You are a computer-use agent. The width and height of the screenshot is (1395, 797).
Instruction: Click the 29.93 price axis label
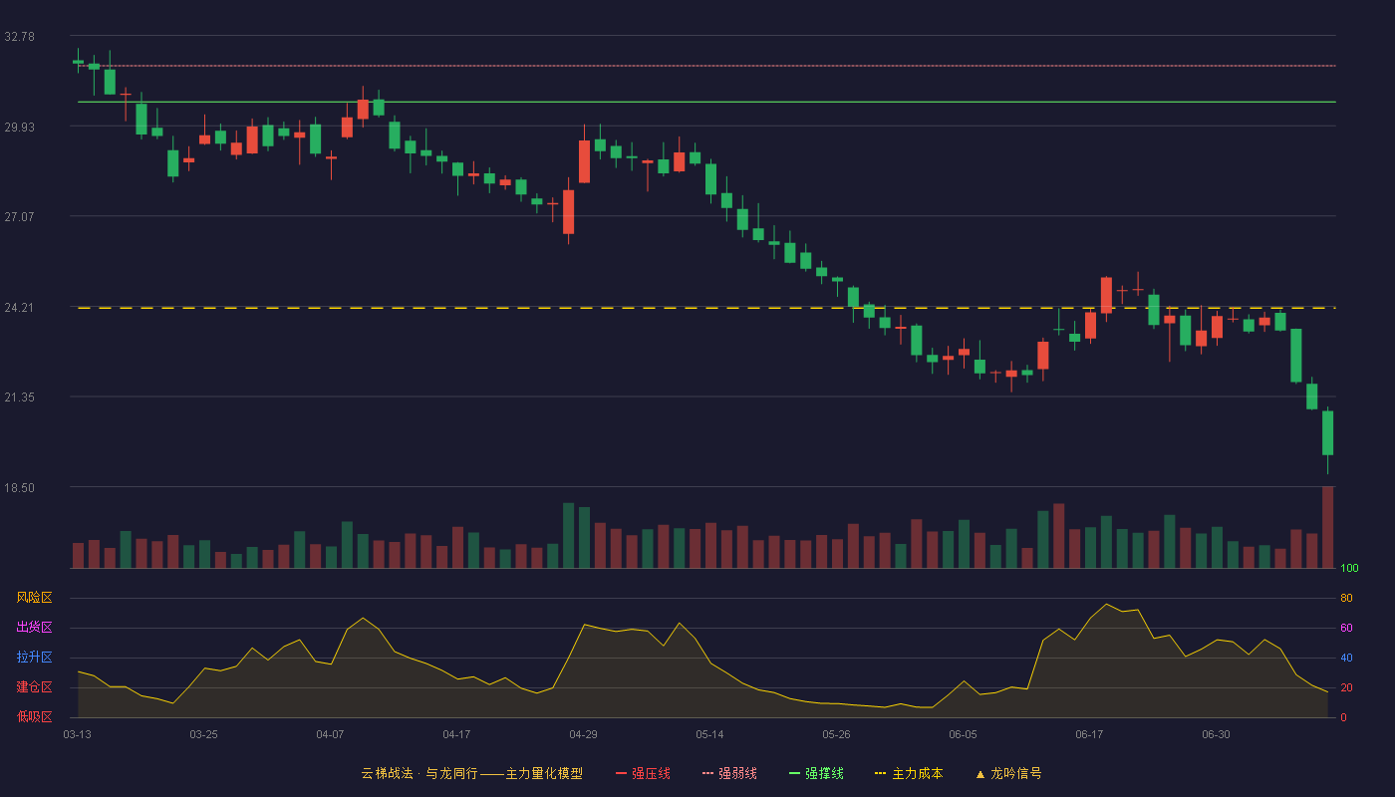point(19,127)
